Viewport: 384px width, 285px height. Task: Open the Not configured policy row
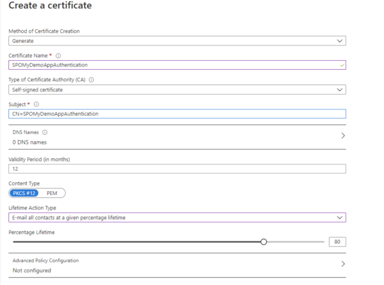point(177,265)
